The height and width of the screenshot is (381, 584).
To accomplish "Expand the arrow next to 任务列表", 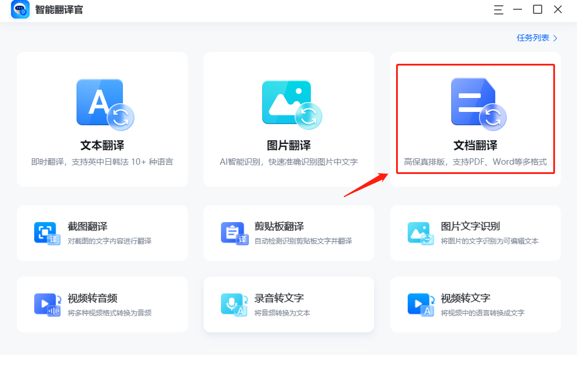I will pos(556,38).
